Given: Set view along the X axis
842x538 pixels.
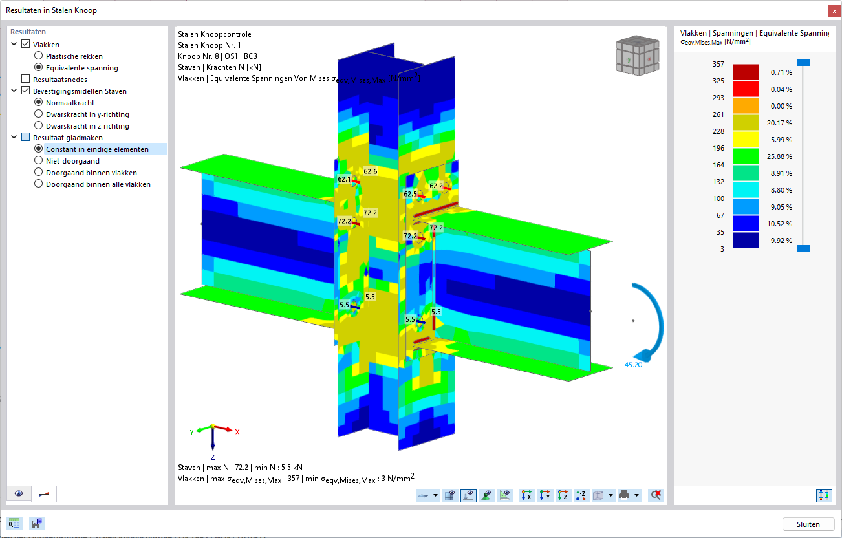Looking at the screenshot, I should (x=527, y=496).
